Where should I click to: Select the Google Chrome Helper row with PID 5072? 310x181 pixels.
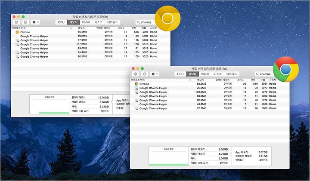[x=210, y=100]
